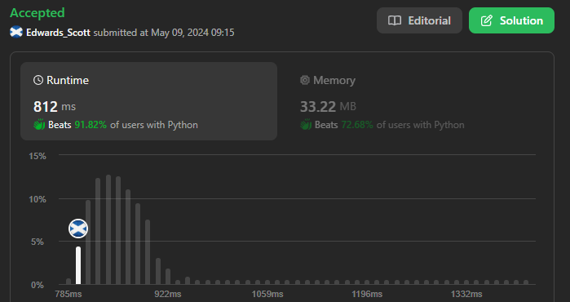570x302 pixels.
Task: Click the 5% y-axis label
Action: click(38, 242)
